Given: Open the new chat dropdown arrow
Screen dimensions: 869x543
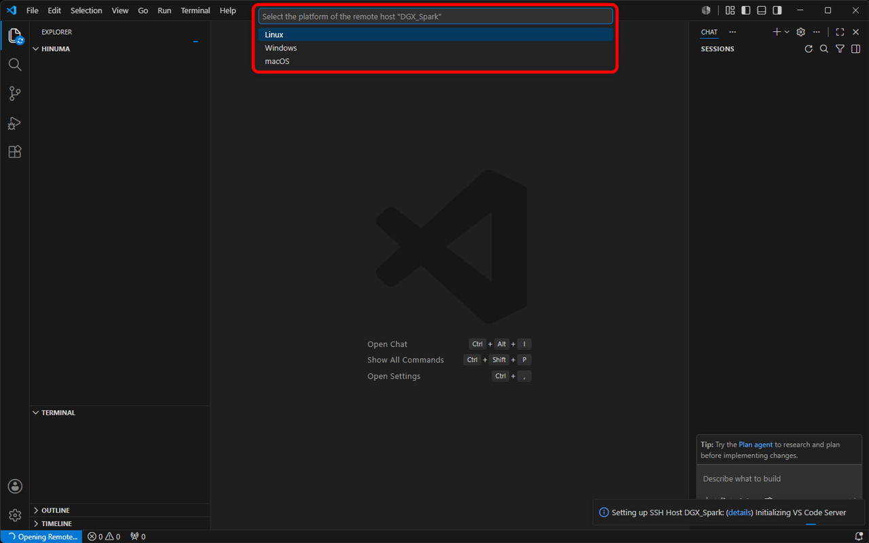Looking at the screenshot, I should [x=787, y=32].
